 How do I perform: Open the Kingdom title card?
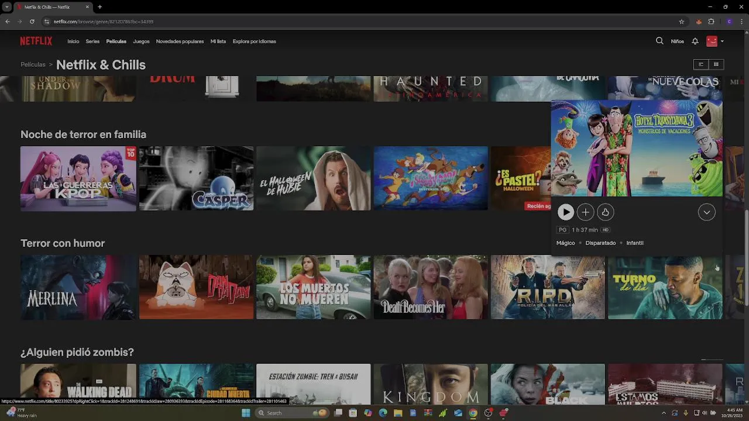(x=431, y=384)
